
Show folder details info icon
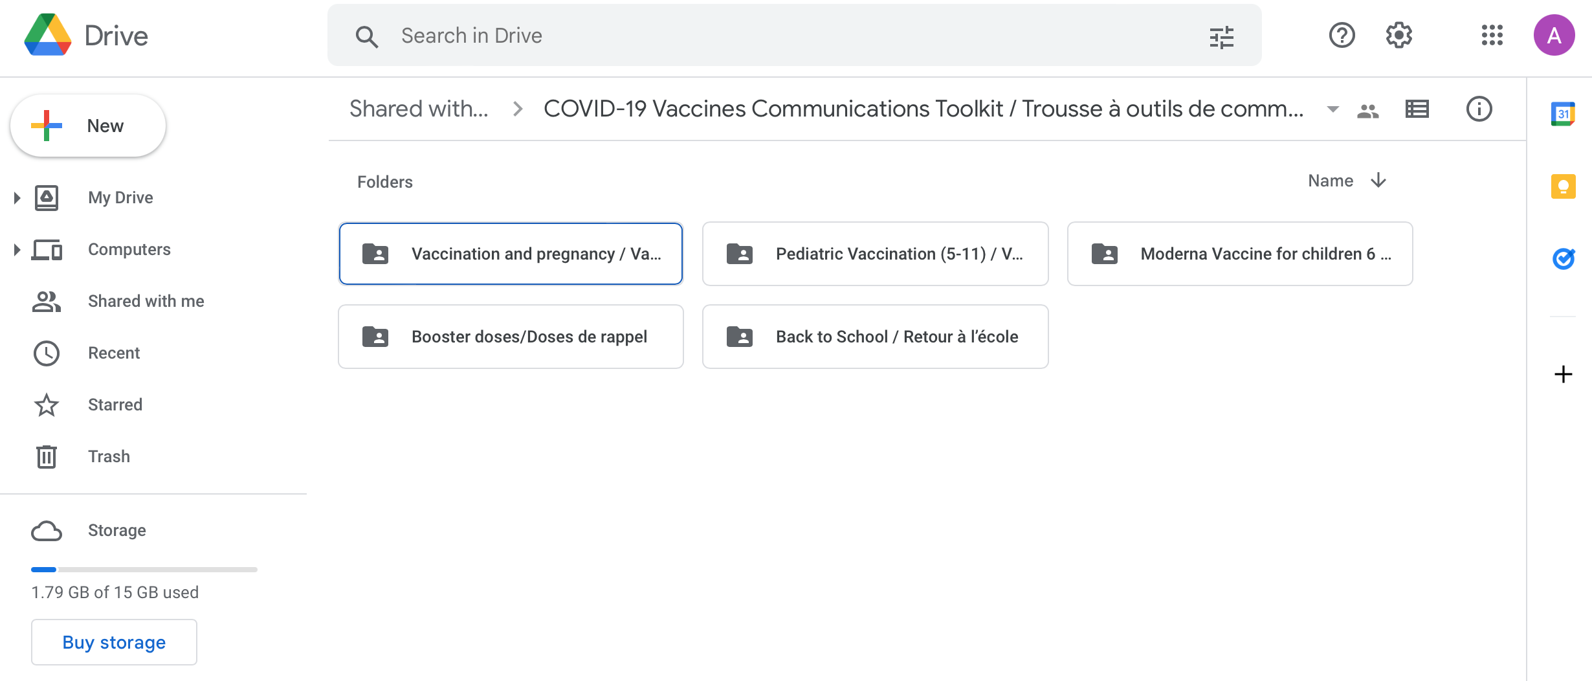tap(1479, 109)
